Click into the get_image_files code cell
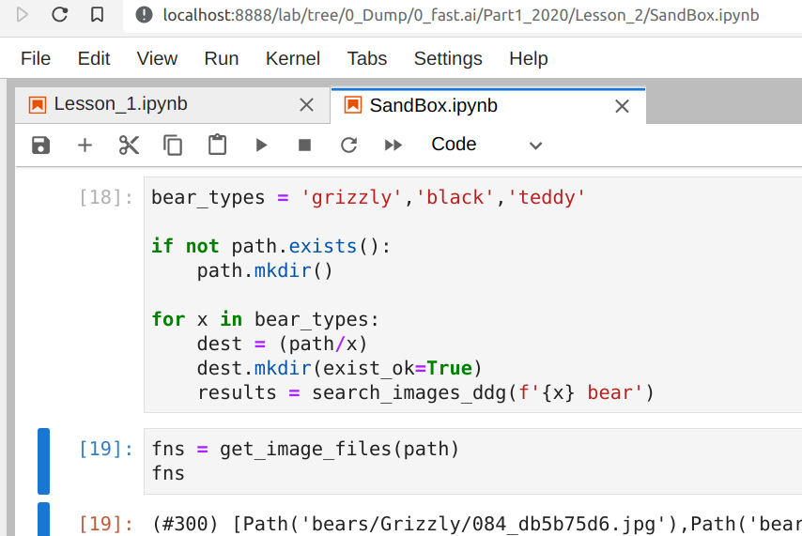 point(470,461)
